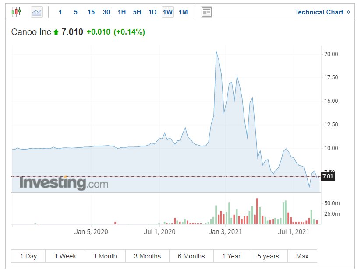The image size is (361, 272).
Task: Choose the 1D interval
Action: pos(152,12)
